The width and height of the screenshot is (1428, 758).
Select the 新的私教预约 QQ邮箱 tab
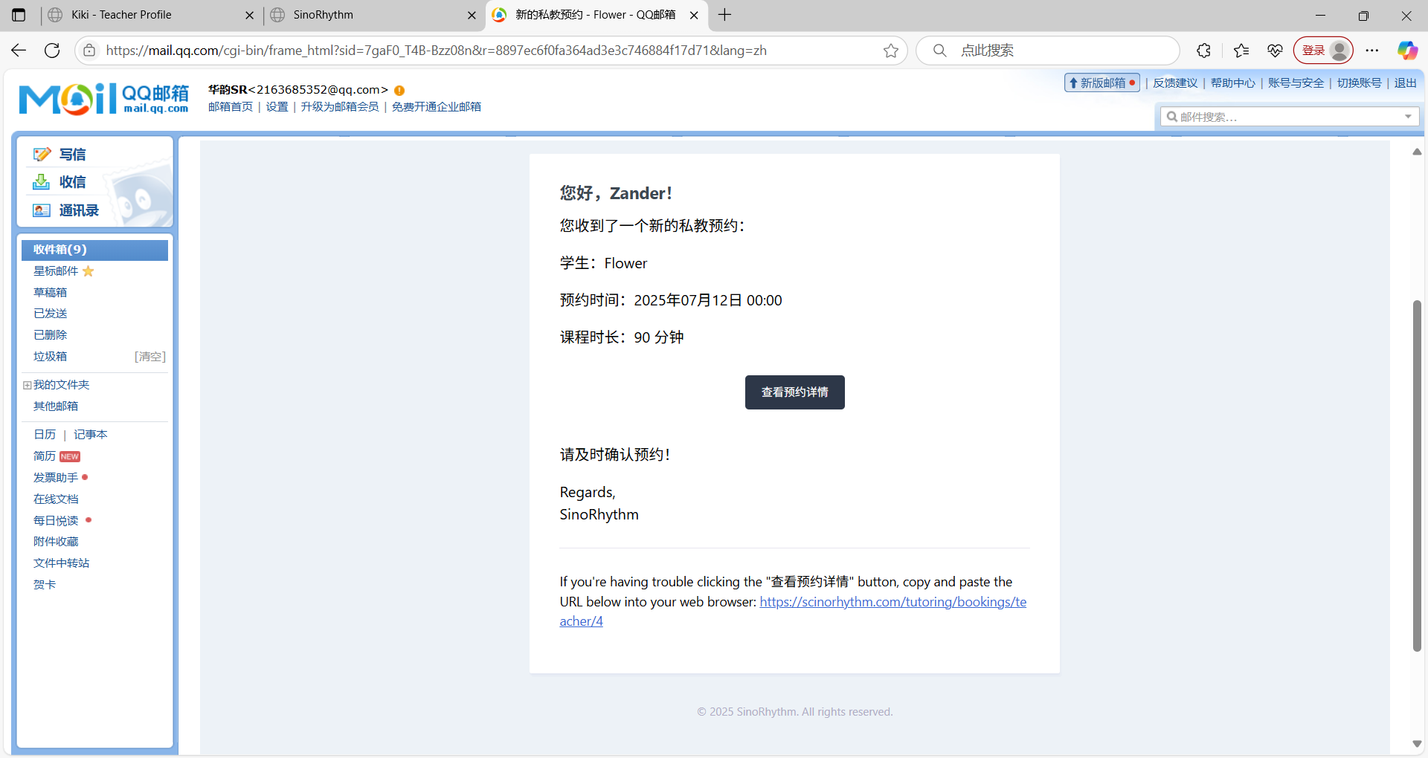coord(595,15)
